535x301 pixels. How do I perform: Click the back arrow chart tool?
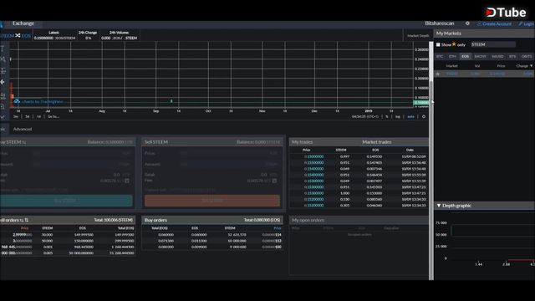3,82
